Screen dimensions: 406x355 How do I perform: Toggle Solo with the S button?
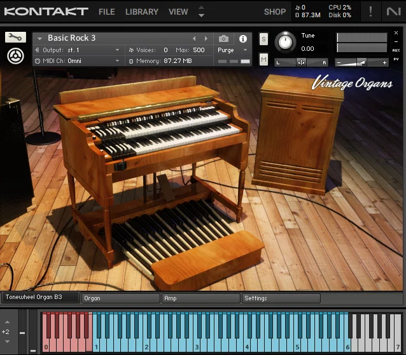tap(263, 39)
